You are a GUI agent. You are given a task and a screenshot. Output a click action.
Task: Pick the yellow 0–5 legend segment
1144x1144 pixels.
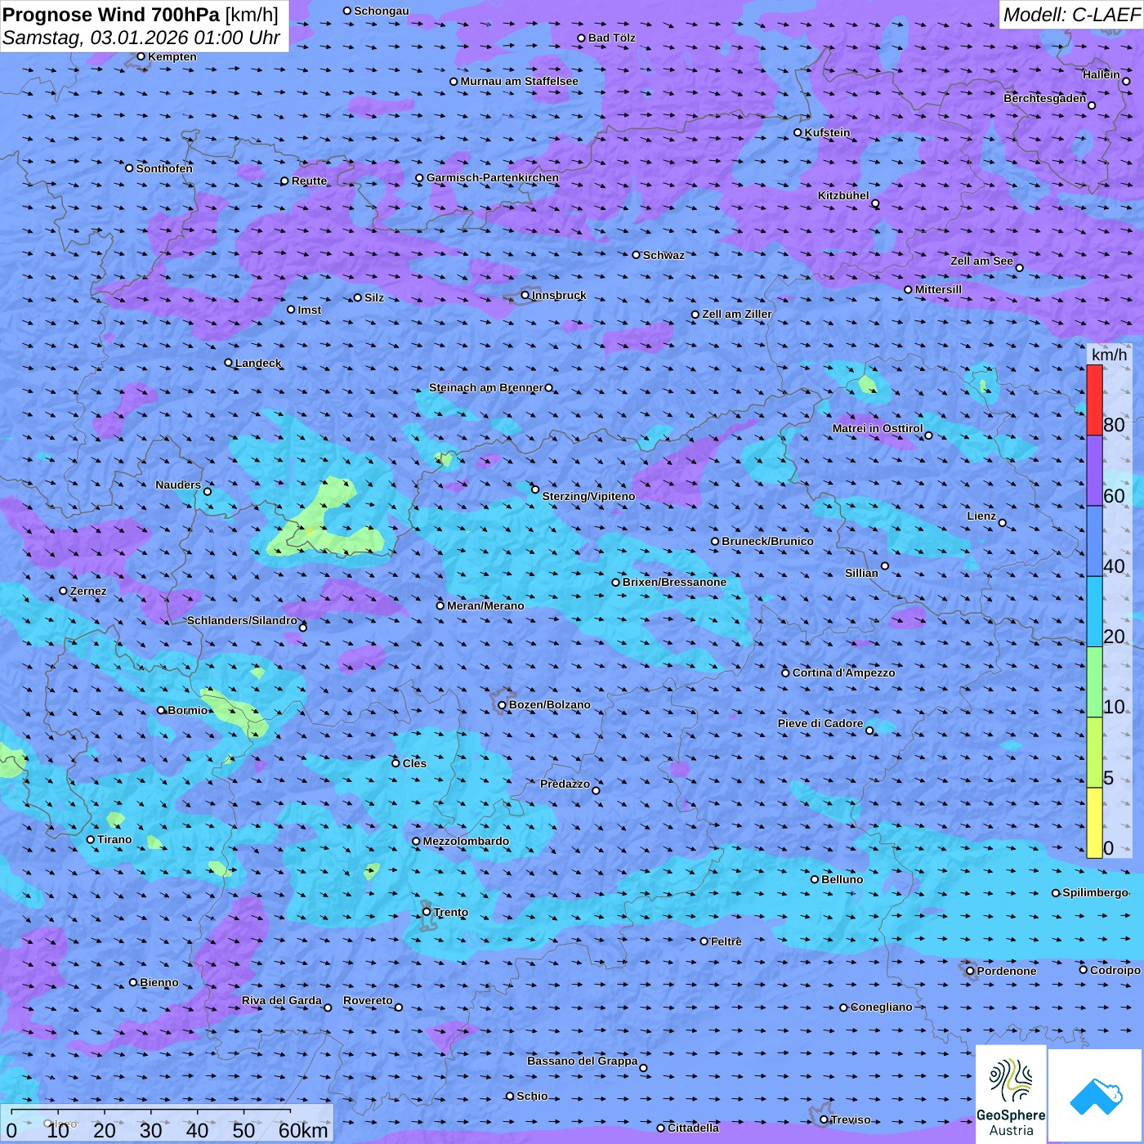(1094, 823)
